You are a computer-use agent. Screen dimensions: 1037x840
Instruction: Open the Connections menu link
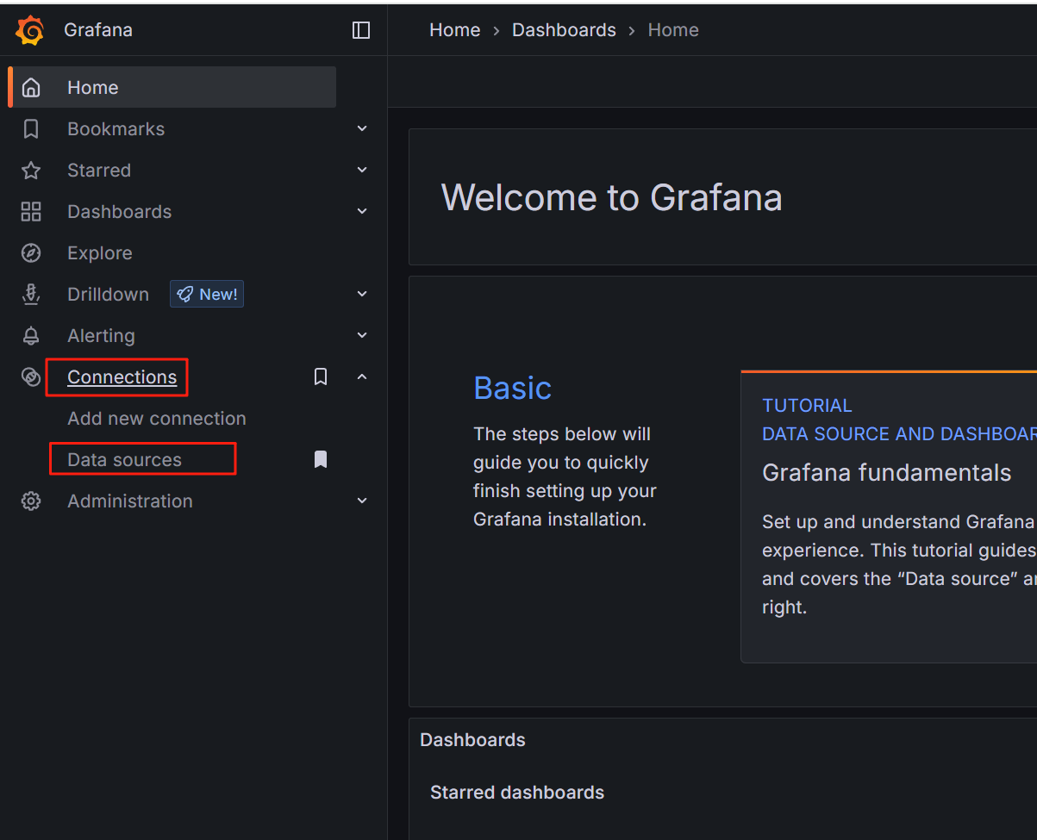122,377
